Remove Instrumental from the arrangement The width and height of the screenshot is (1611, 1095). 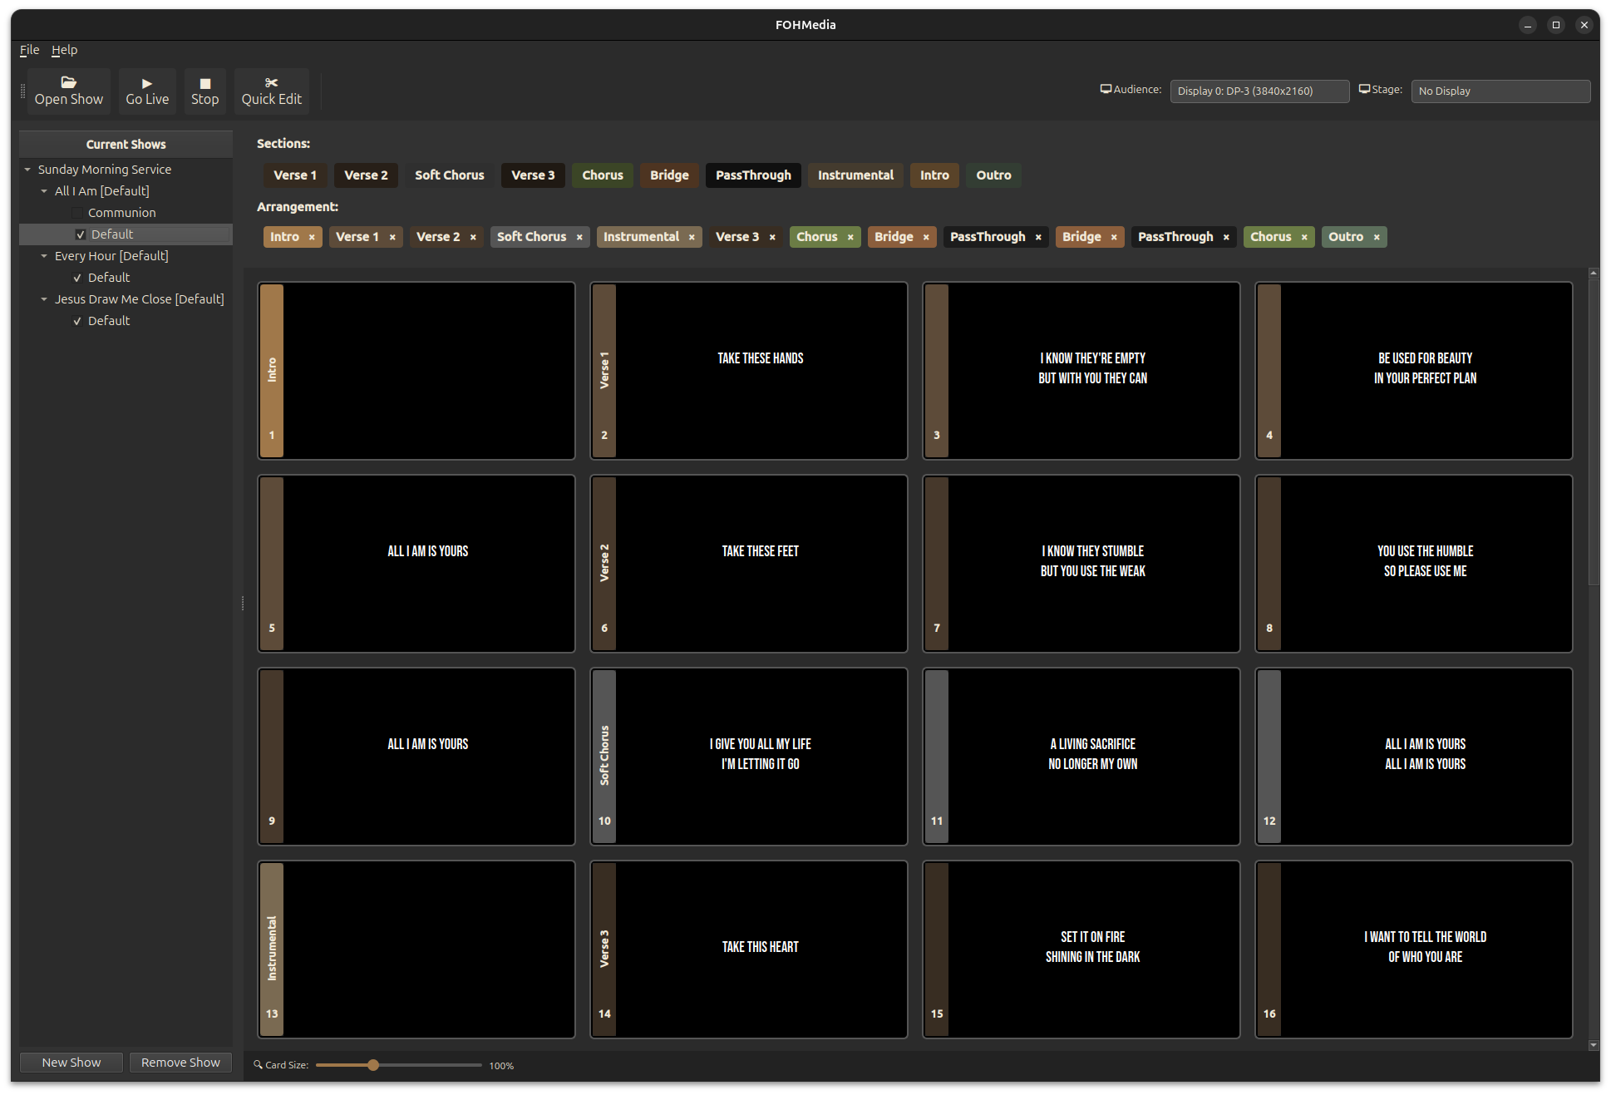coord(692,237)
